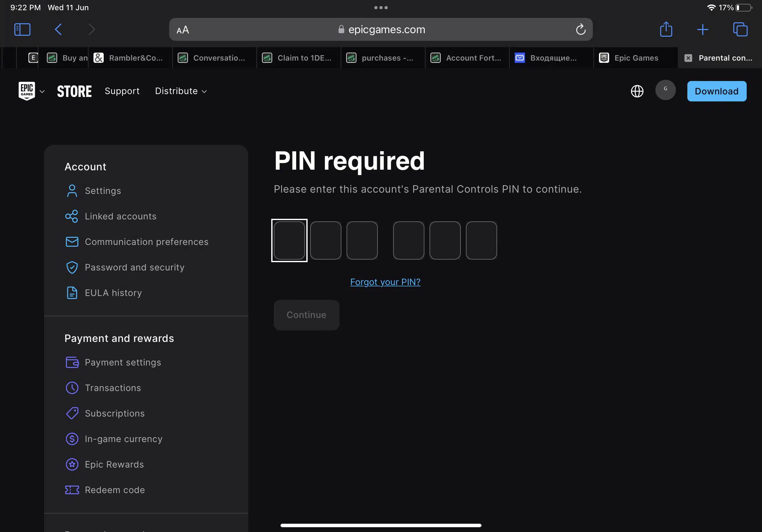Click the wallet icon for Payment settings
Viewport: 762px width, 532px height.
pos(72,362)
